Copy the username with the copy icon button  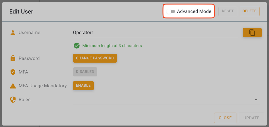click(x=252, y=33)
